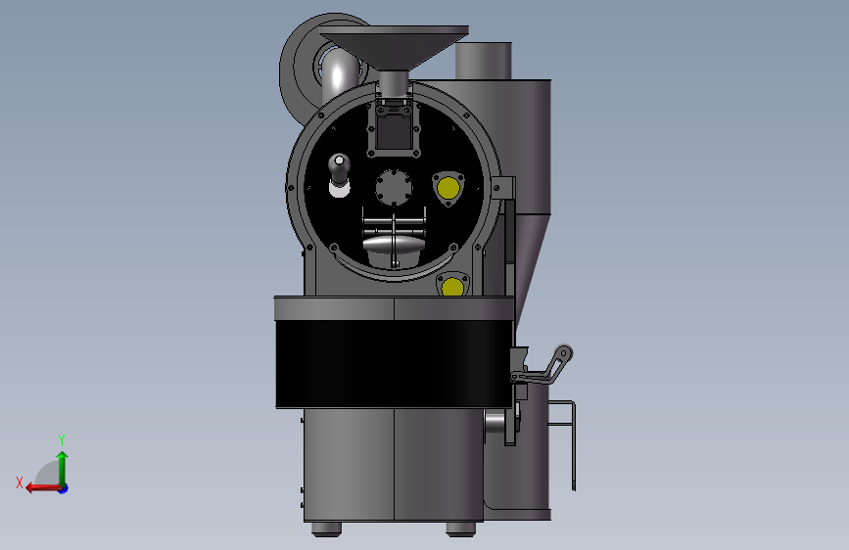Select the upper yellow sight glass on drum face
Image resolution: width=849 pixels, height=550 pixels.
pos(448,188)
